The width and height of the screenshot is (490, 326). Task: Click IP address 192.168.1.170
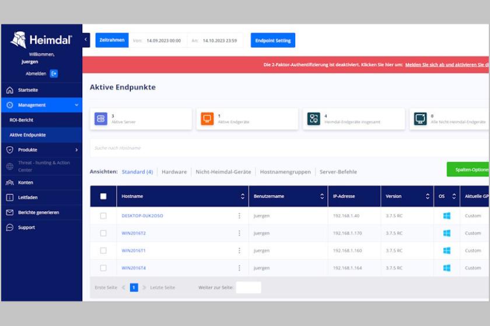[347, 233]
